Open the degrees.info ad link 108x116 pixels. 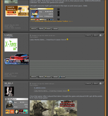[x=12, y=14]
